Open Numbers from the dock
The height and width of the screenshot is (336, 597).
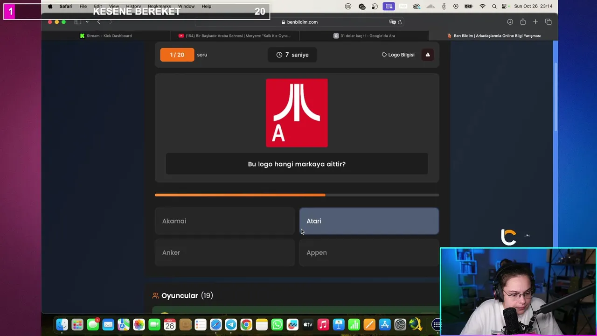(x=354, y=324)
